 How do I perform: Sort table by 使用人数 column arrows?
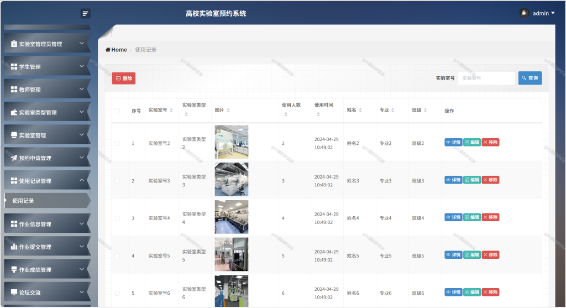click(x=286, y=114)
